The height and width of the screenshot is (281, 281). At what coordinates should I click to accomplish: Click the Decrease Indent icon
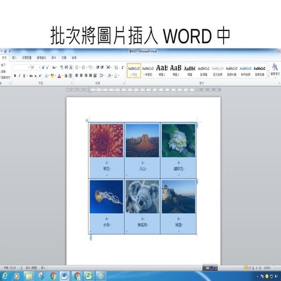[98, 67]
